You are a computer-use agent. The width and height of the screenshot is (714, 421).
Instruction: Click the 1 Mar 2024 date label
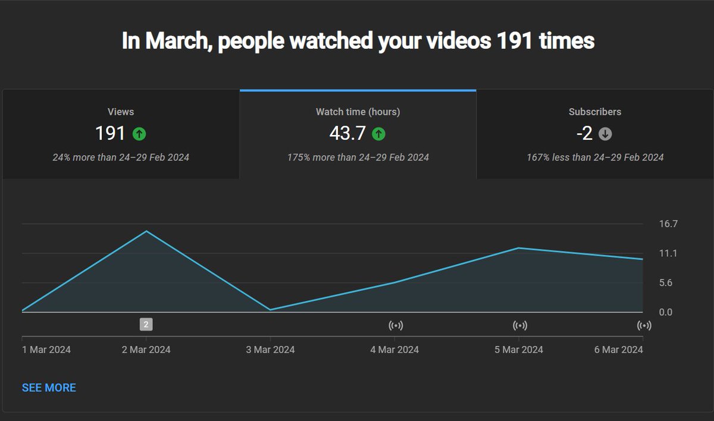pyautogui.click(x=46, y=350)
